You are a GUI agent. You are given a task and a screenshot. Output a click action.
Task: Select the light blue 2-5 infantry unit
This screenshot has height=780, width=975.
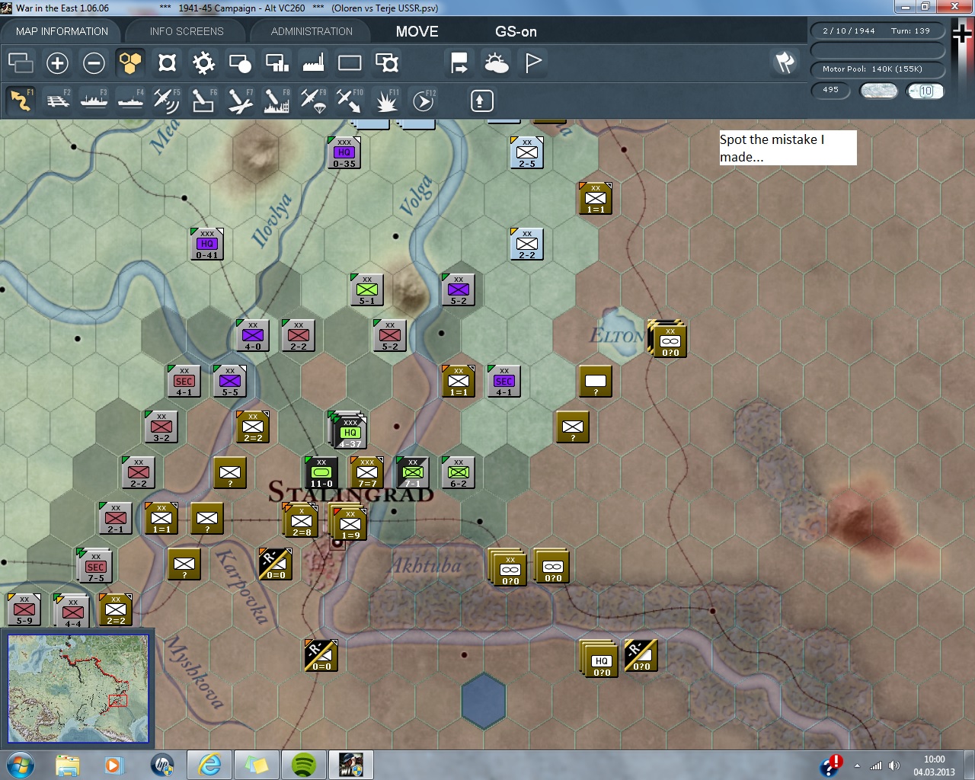coord(527,152)
